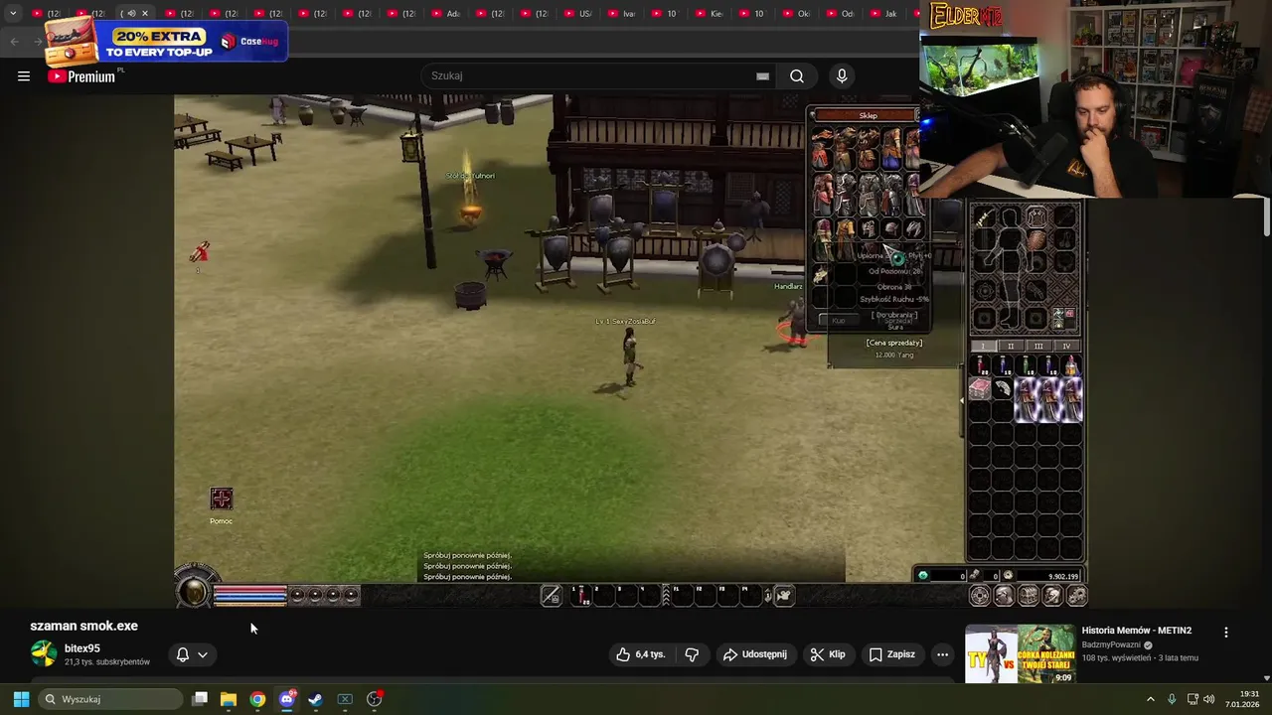1272x715 pixels.
Task: Click the last round game menu button
Action: point(1076,595)
